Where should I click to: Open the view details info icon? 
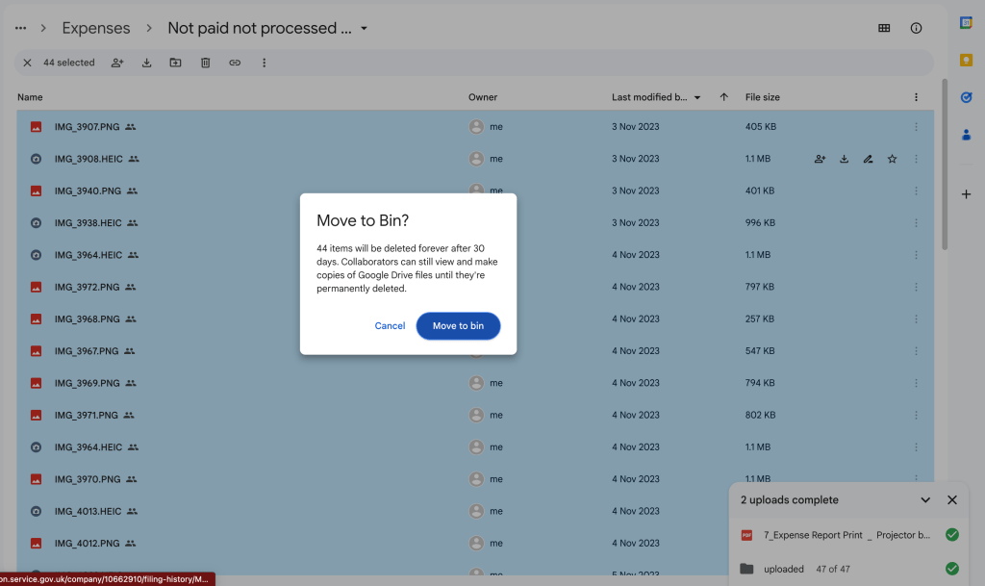(x=916, y=28)
